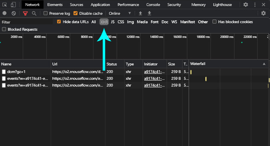
Task: Filter requests by Other
Action: coord(203,22)
